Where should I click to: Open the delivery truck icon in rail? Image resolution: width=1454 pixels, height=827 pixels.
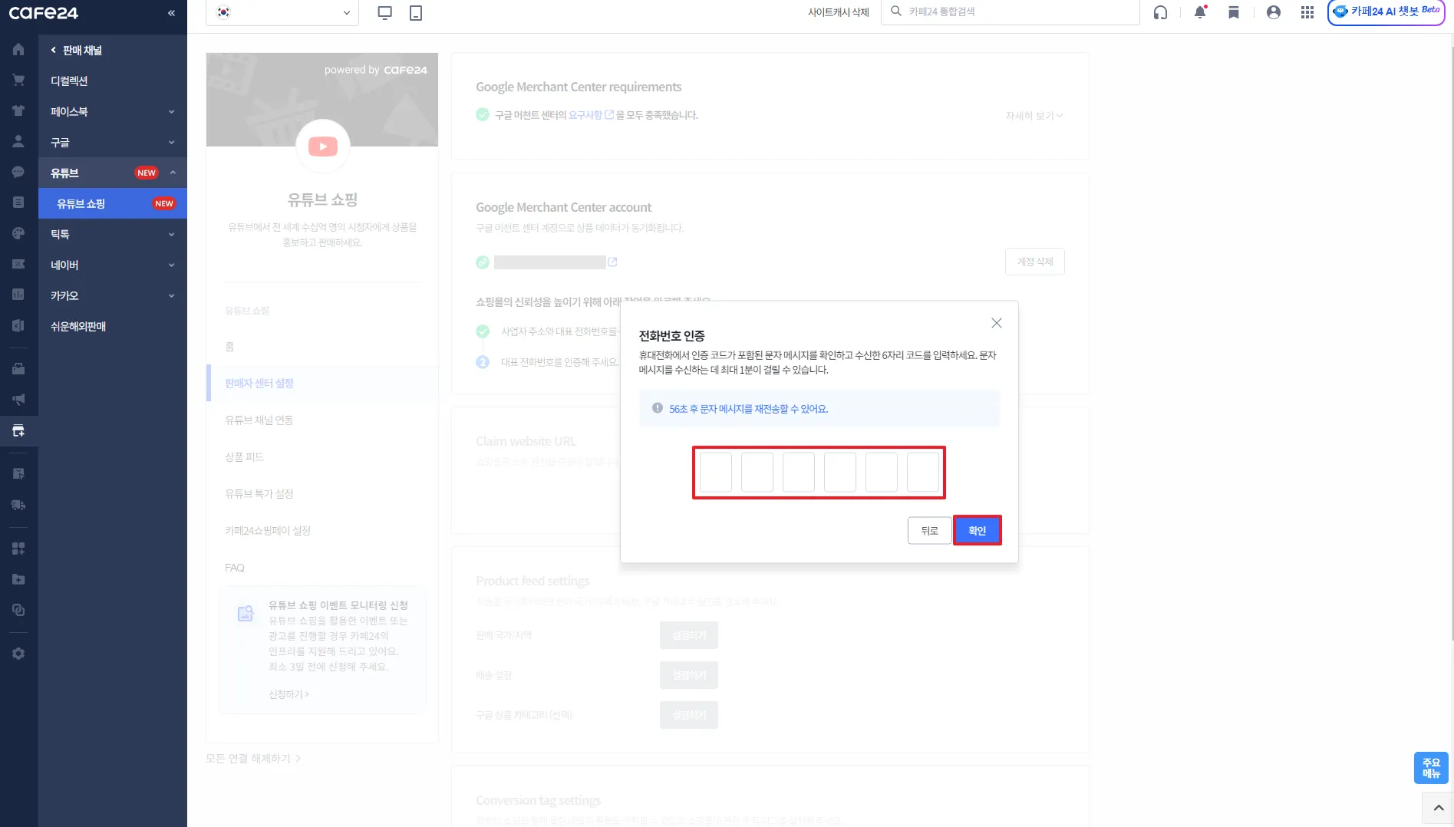(x=18, y=505)
